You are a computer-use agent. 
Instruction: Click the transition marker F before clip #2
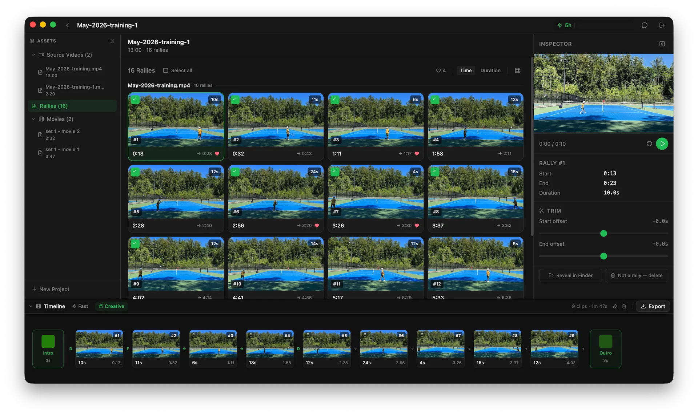pyautogui.click(x=128, y=349)
